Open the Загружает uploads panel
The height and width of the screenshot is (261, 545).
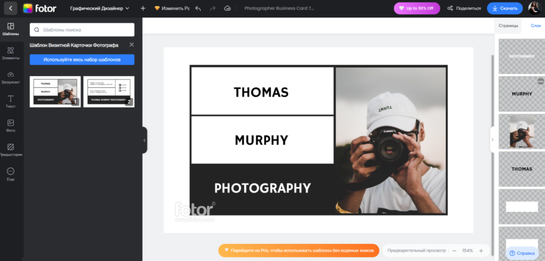[x=11, y=77]
